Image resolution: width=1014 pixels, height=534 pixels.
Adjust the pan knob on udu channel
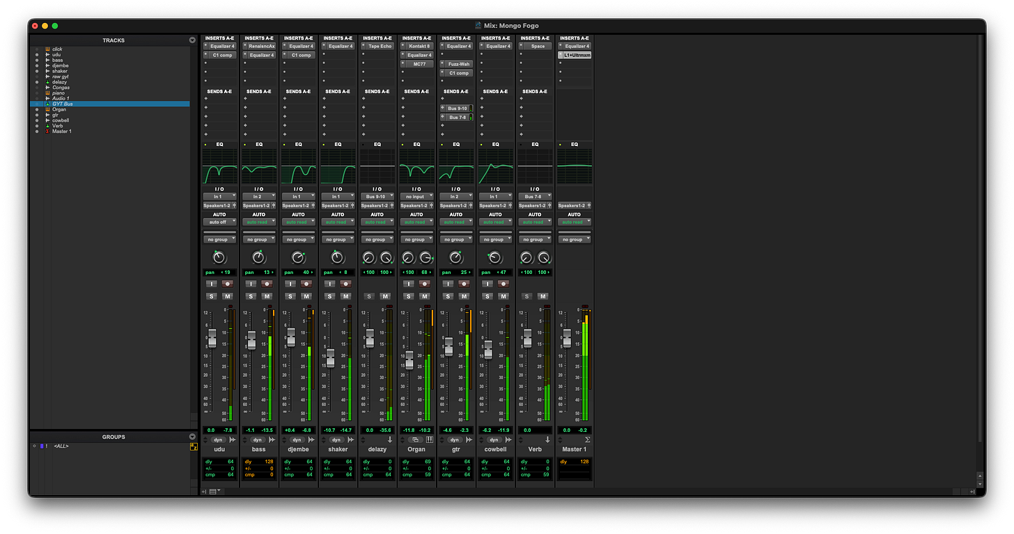point(219,257)
